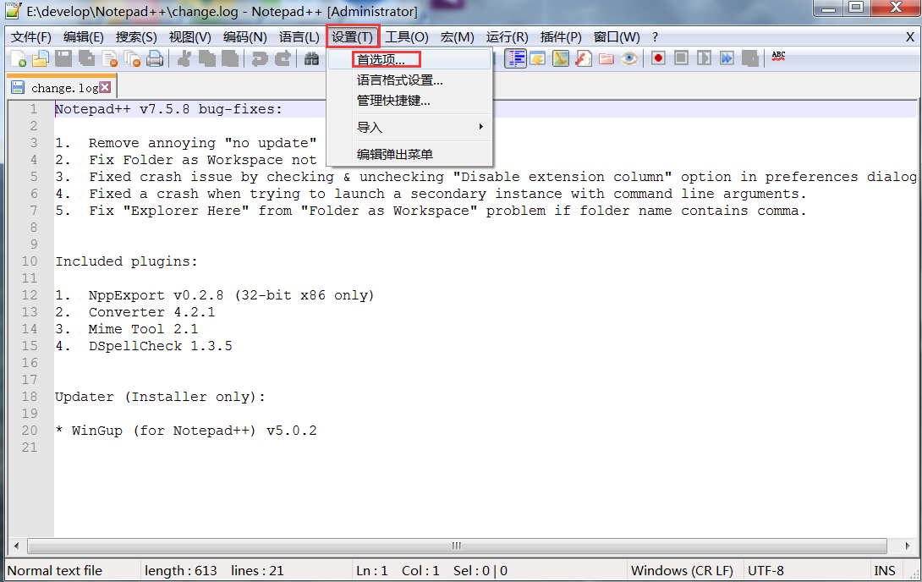Choose 首选项... from the menu
The width and height of the screenshot is (922, 582).
tap(409, 60)
